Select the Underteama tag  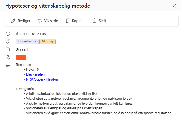[x=27, y=42]
